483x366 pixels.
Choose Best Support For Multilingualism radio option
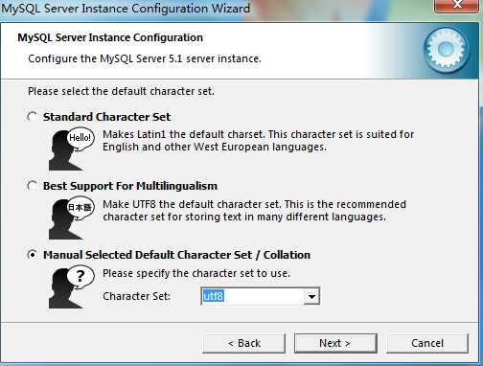pos(32,186)
